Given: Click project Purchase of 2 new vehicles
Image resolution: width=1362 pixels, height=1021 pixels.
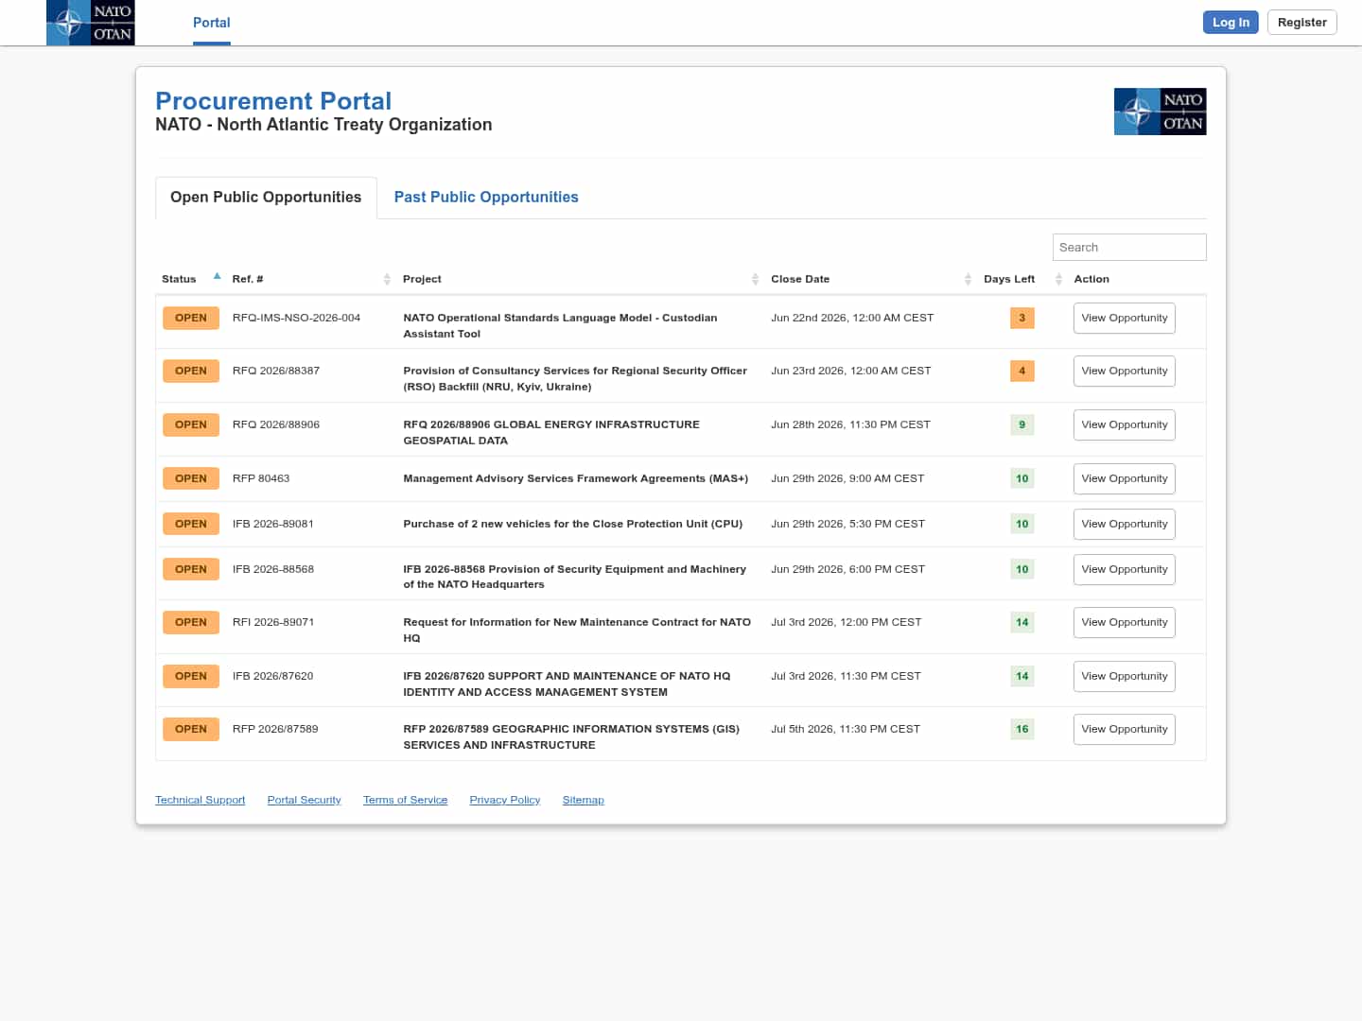Looking at the screenshot, I should click(x=573, y=525).
